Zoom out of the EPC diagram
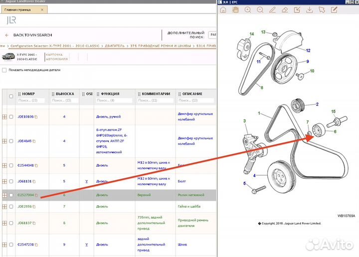This screenshot has height=257, width=359. (x=260, y=10)
